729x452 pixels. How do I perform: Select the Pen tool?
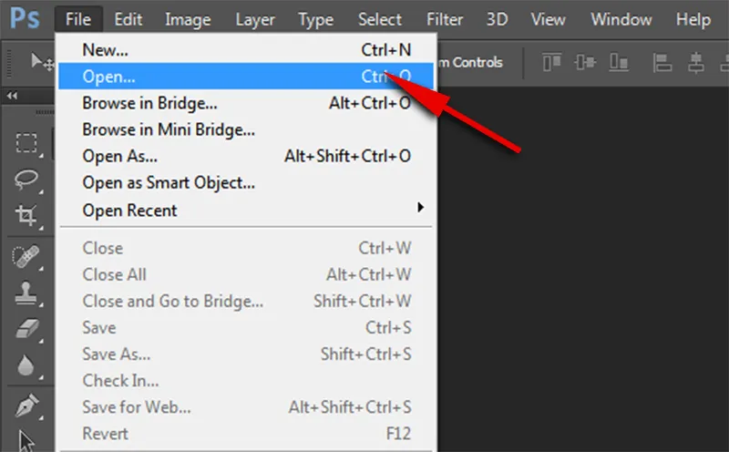coord(26,406)
